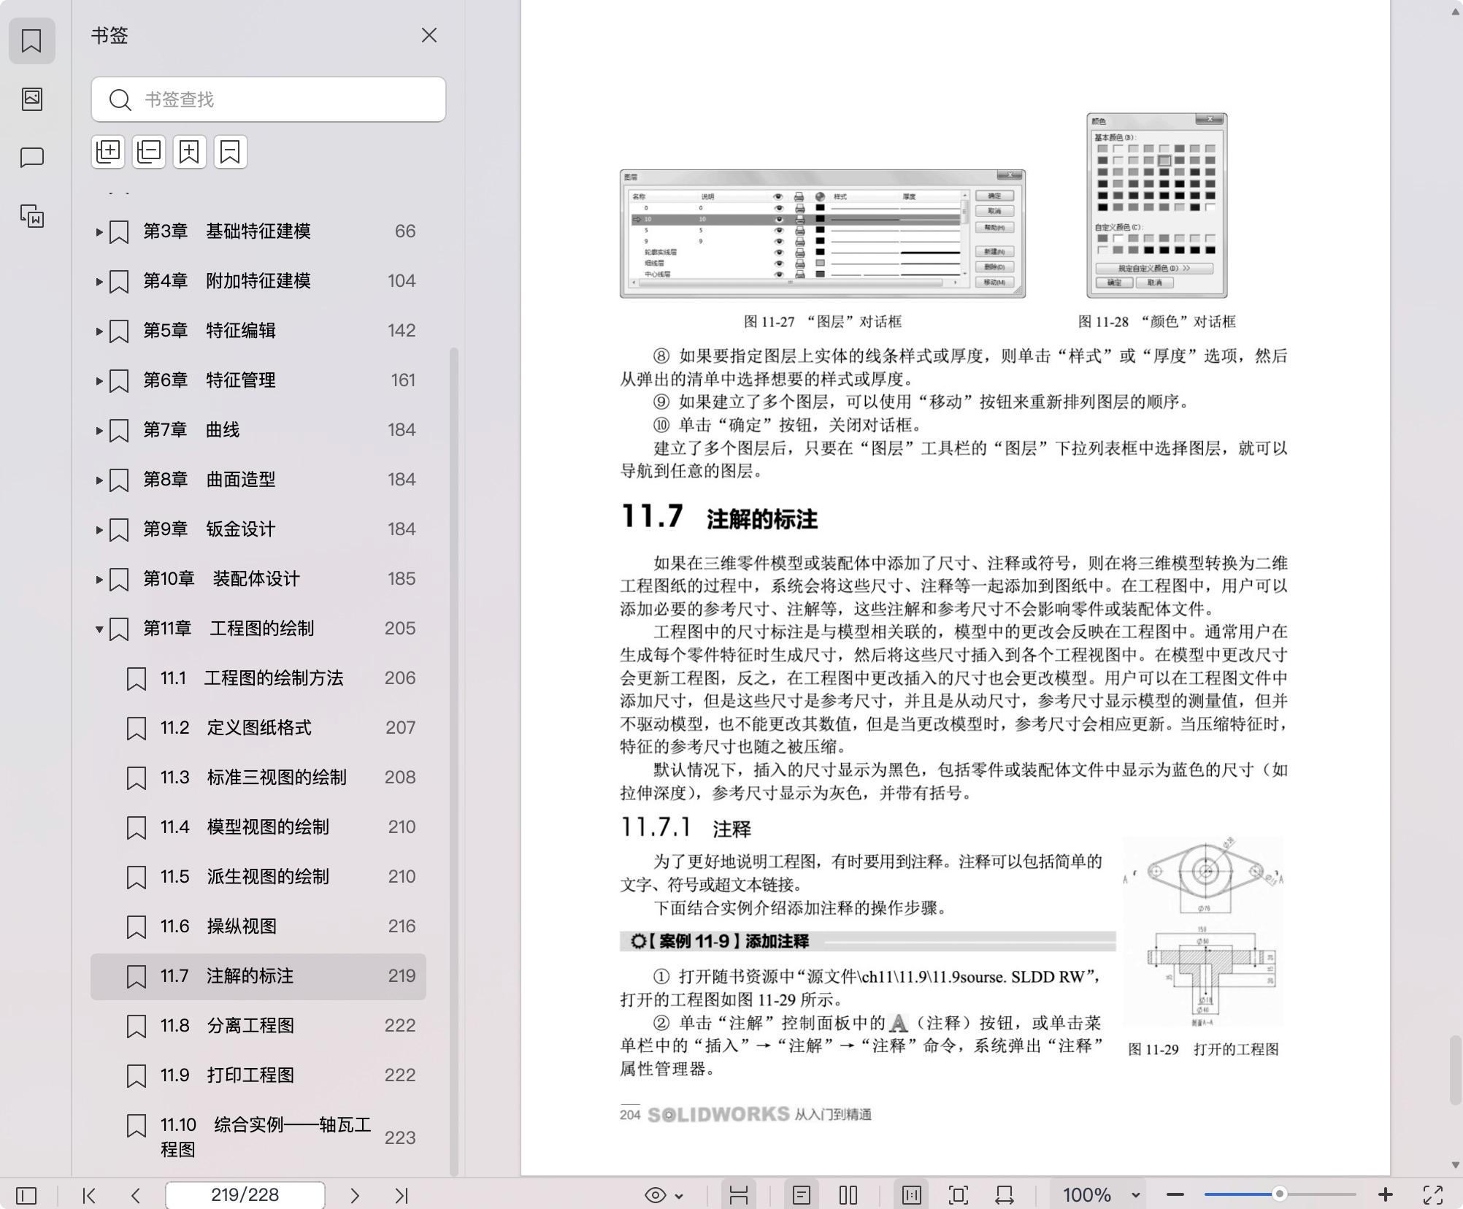
Task: Expand the 第6章 特征管理 bookmark
Action: 99,381
